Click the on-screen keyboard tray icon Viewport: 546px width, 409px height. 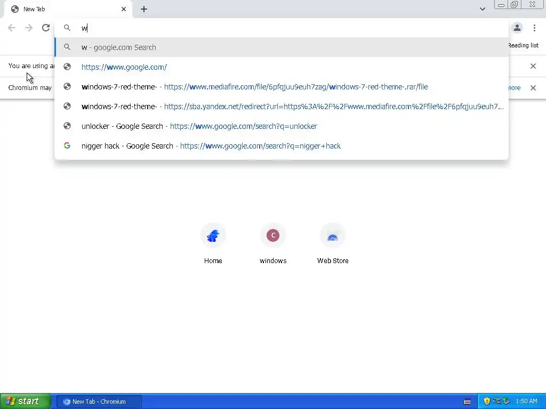tap(467, 402)
